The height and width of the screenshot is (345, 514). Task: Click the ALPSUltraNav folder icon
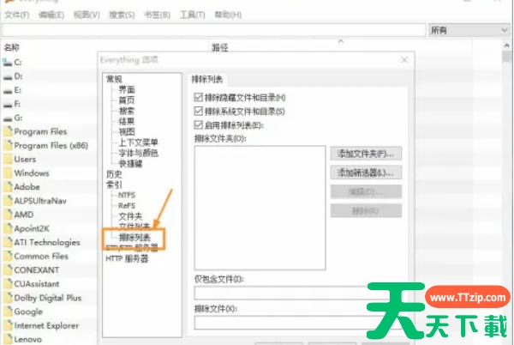point(8,201)
